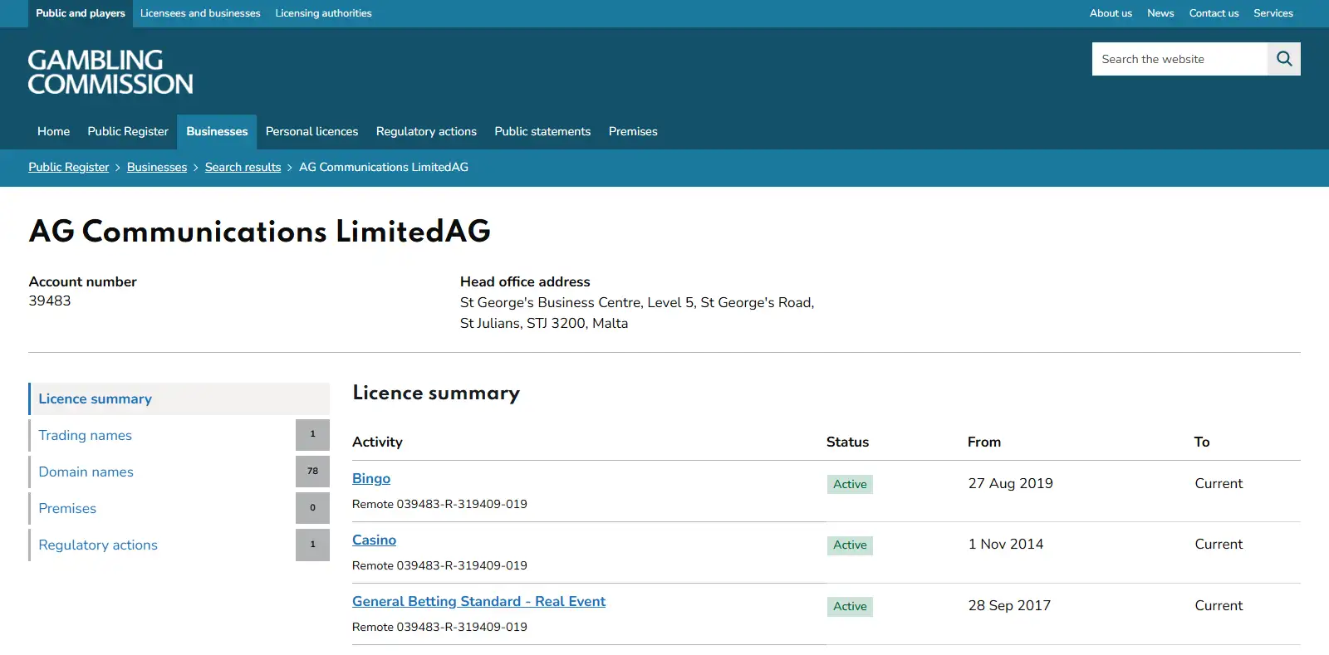This screenshot has height=655, width=1329.
Task: Click the 1 Nov 2014 date cell
Action: (x=1006, y=544)
